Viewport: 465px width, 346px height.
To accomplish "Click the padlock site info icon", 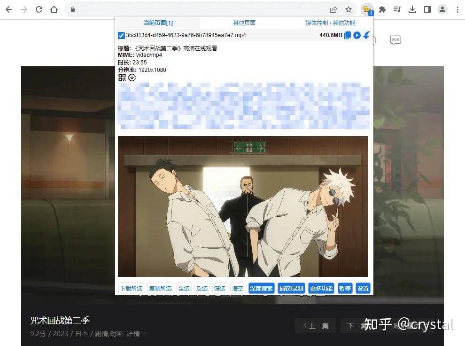I will click(x=73, y=9).
